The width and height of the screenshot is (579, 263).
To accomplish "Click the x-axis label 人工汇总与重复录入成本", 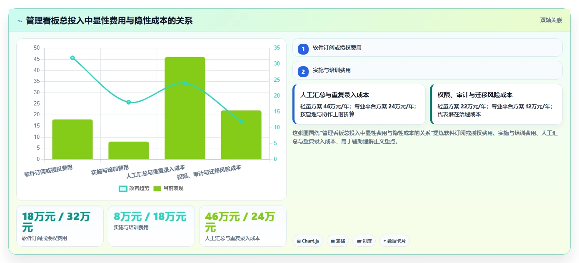I will pyautogui.click(x=156, y=172).
